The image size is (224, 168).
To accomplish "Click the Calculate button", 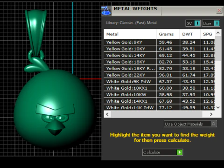I will click(x=162, y=152).
